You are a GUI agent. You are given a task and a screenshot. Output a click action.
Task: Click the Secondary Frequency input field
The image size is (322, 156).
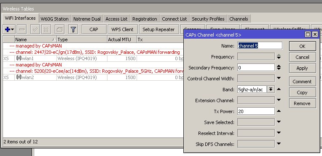click(x=256, y=67)
